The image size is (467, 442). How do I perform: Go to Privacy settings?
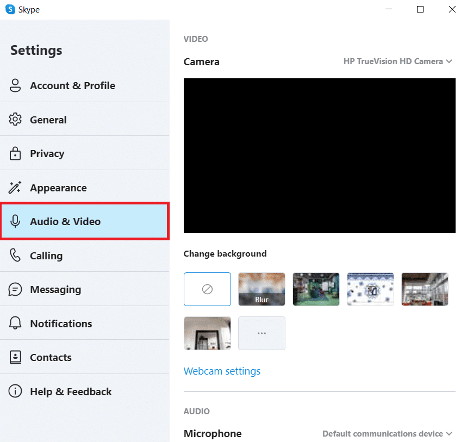(85, 153)
